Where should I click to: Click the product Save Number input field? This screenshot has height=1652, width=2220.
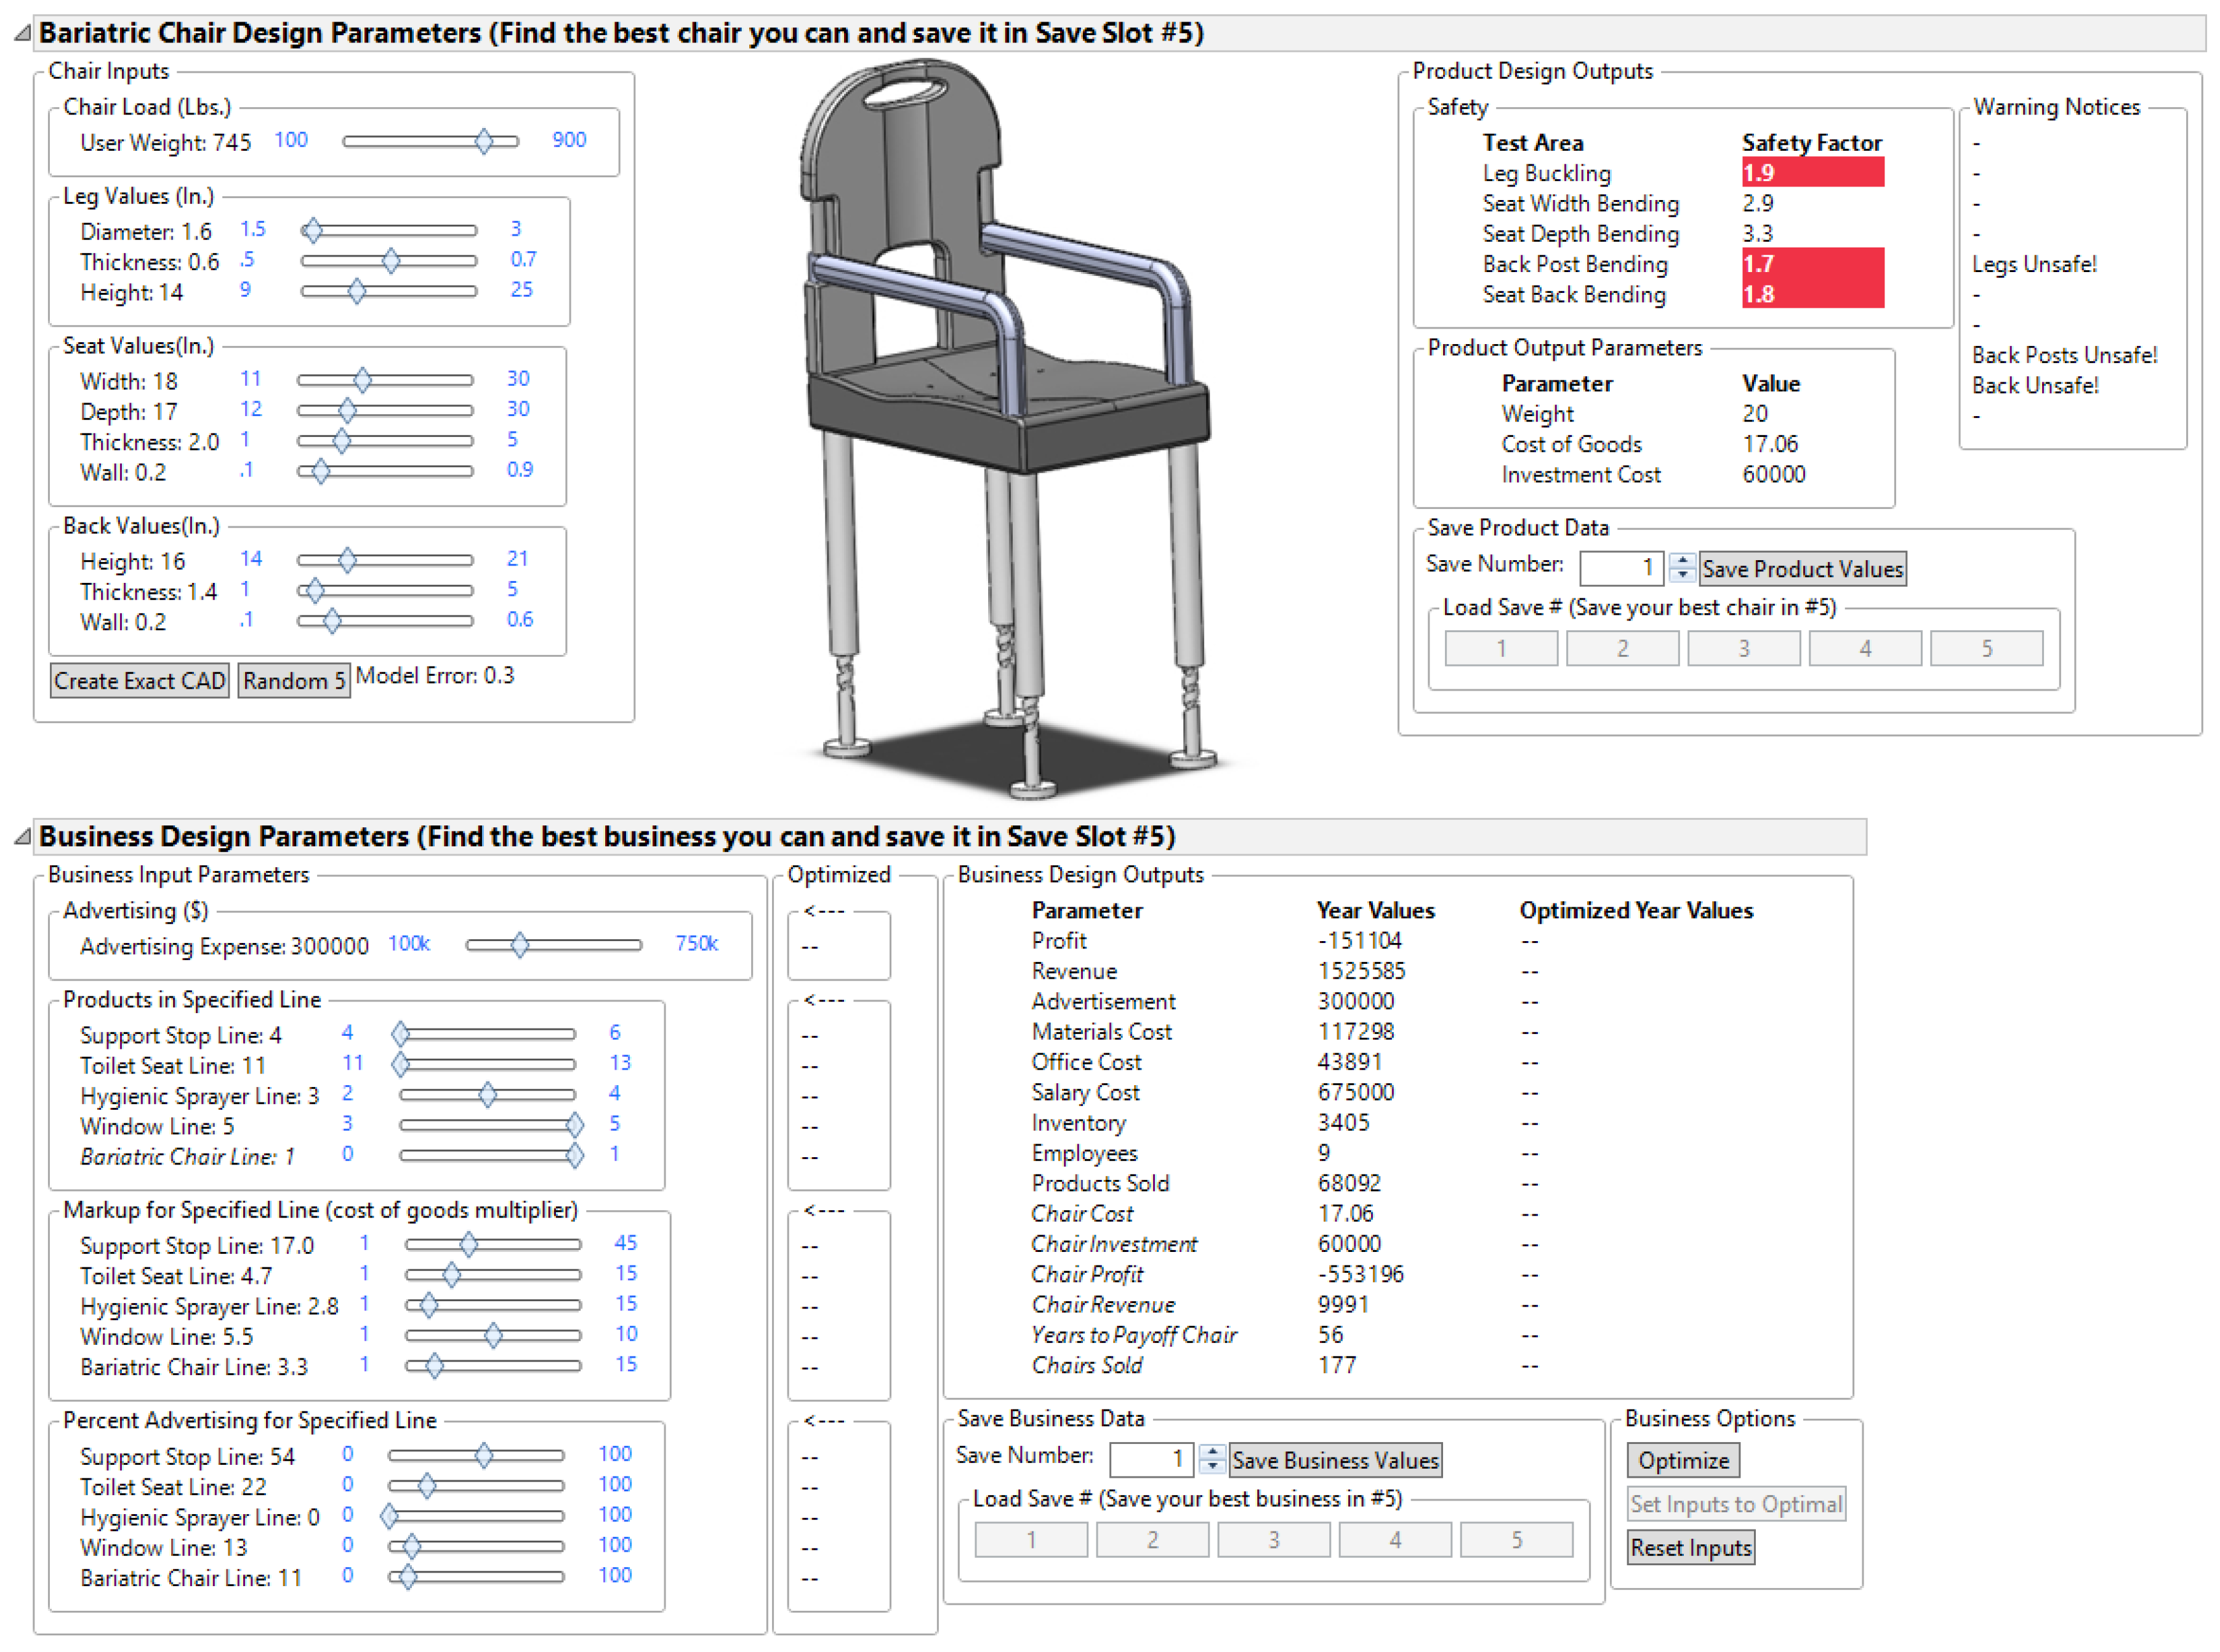pyautogui.click(x=1622, y=568)
